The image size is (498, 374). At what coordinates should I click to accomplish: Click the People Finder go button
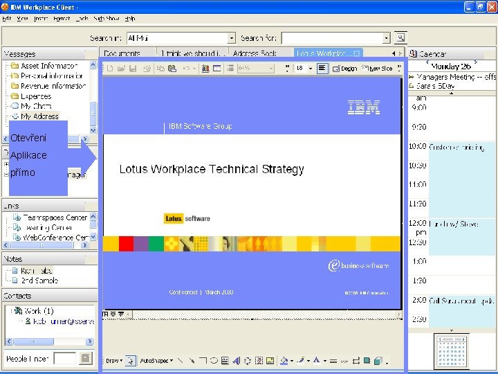[86, 358]
